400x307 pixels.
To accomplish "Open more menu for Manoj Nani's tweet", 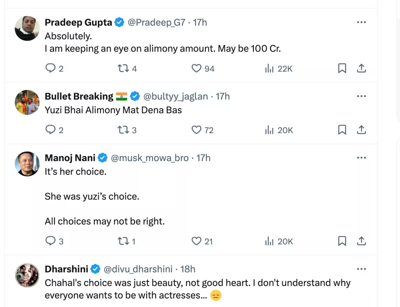I will 361,157.
